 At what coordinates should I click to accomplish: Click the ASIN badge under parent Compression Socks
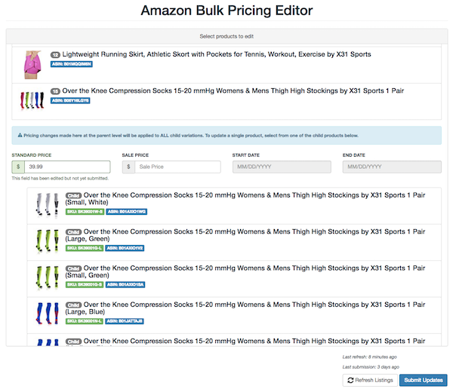point(70,100)
